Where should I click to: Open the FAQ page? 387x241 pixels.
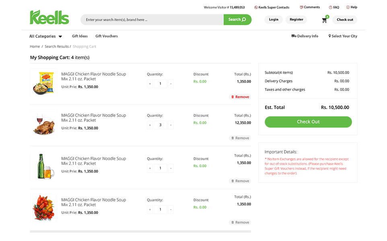(333, 7)
